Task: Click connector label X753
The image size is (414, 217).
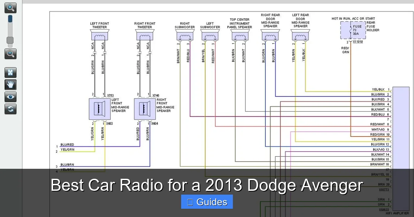Action: tap(111, 95)
